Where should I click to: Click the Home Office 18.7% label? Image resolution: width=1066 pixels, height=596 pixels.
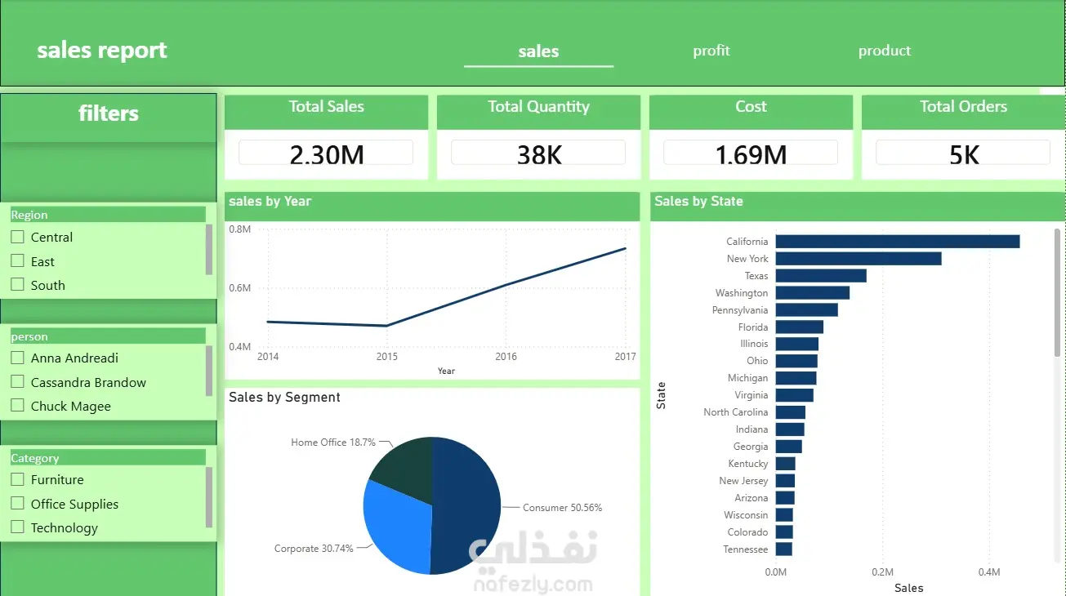coord(333,443)
